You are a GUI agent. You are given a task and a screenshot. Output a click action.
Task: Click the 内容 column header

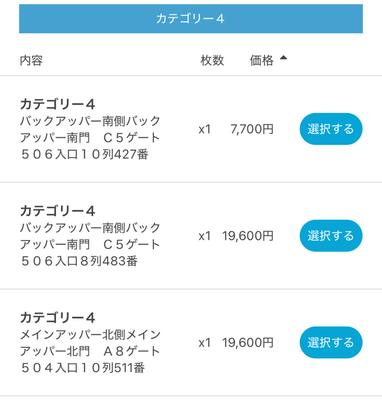(x=31, y=60)
